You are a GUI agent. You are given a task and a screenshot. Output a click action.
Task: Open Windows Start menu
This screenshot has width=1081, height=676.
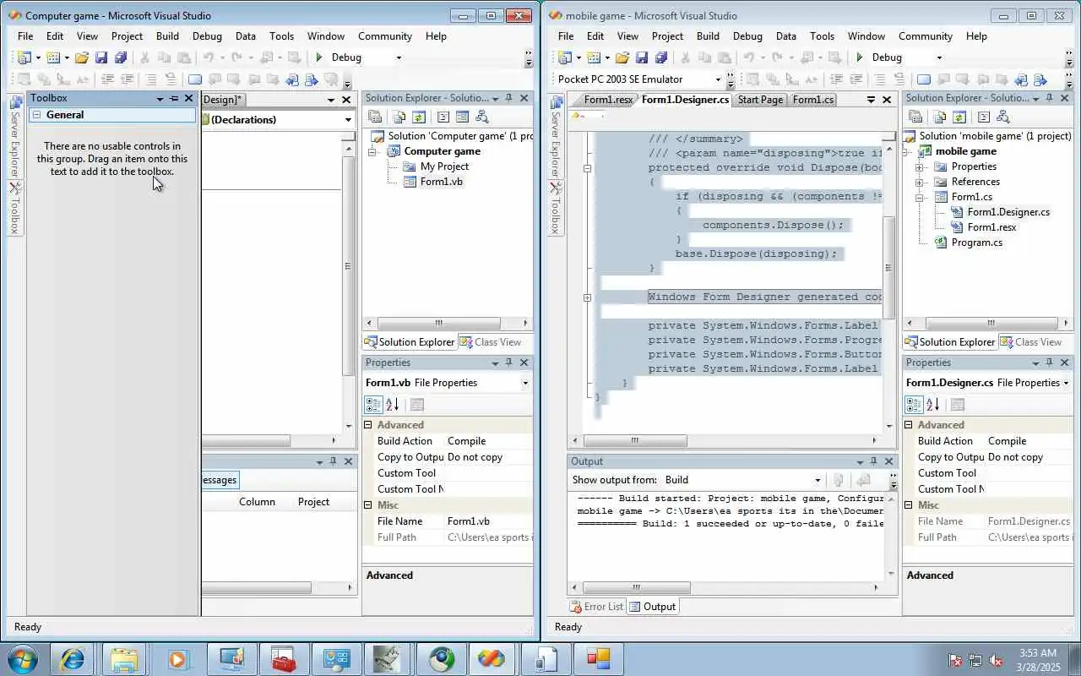point(23,658)
